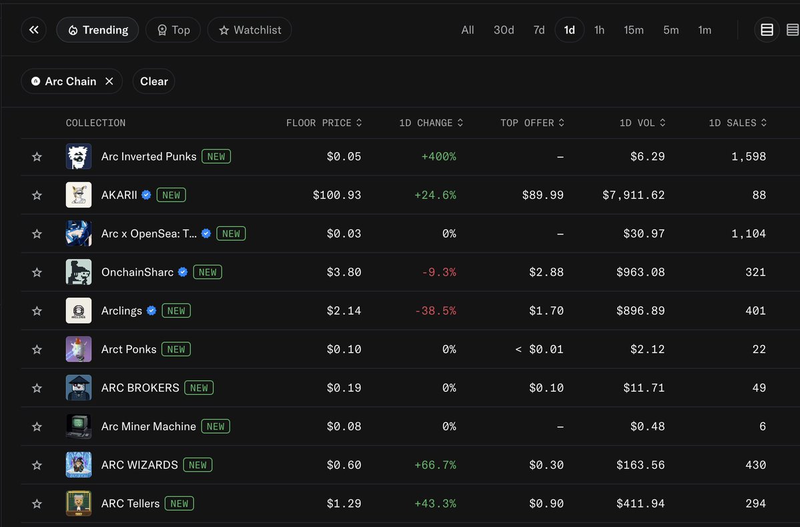The image size is (800, 527).
Task: Open Arc Inverted Punks collection thumbnail
Action: coord(79,157)
